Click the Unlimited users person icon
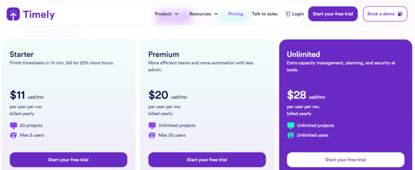This screenshot has height=170, width=415. [x=291, y=135]
